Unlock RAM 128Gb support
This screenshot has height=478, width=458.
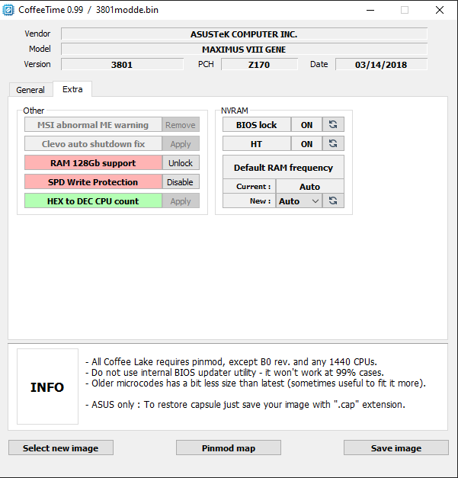181,163
